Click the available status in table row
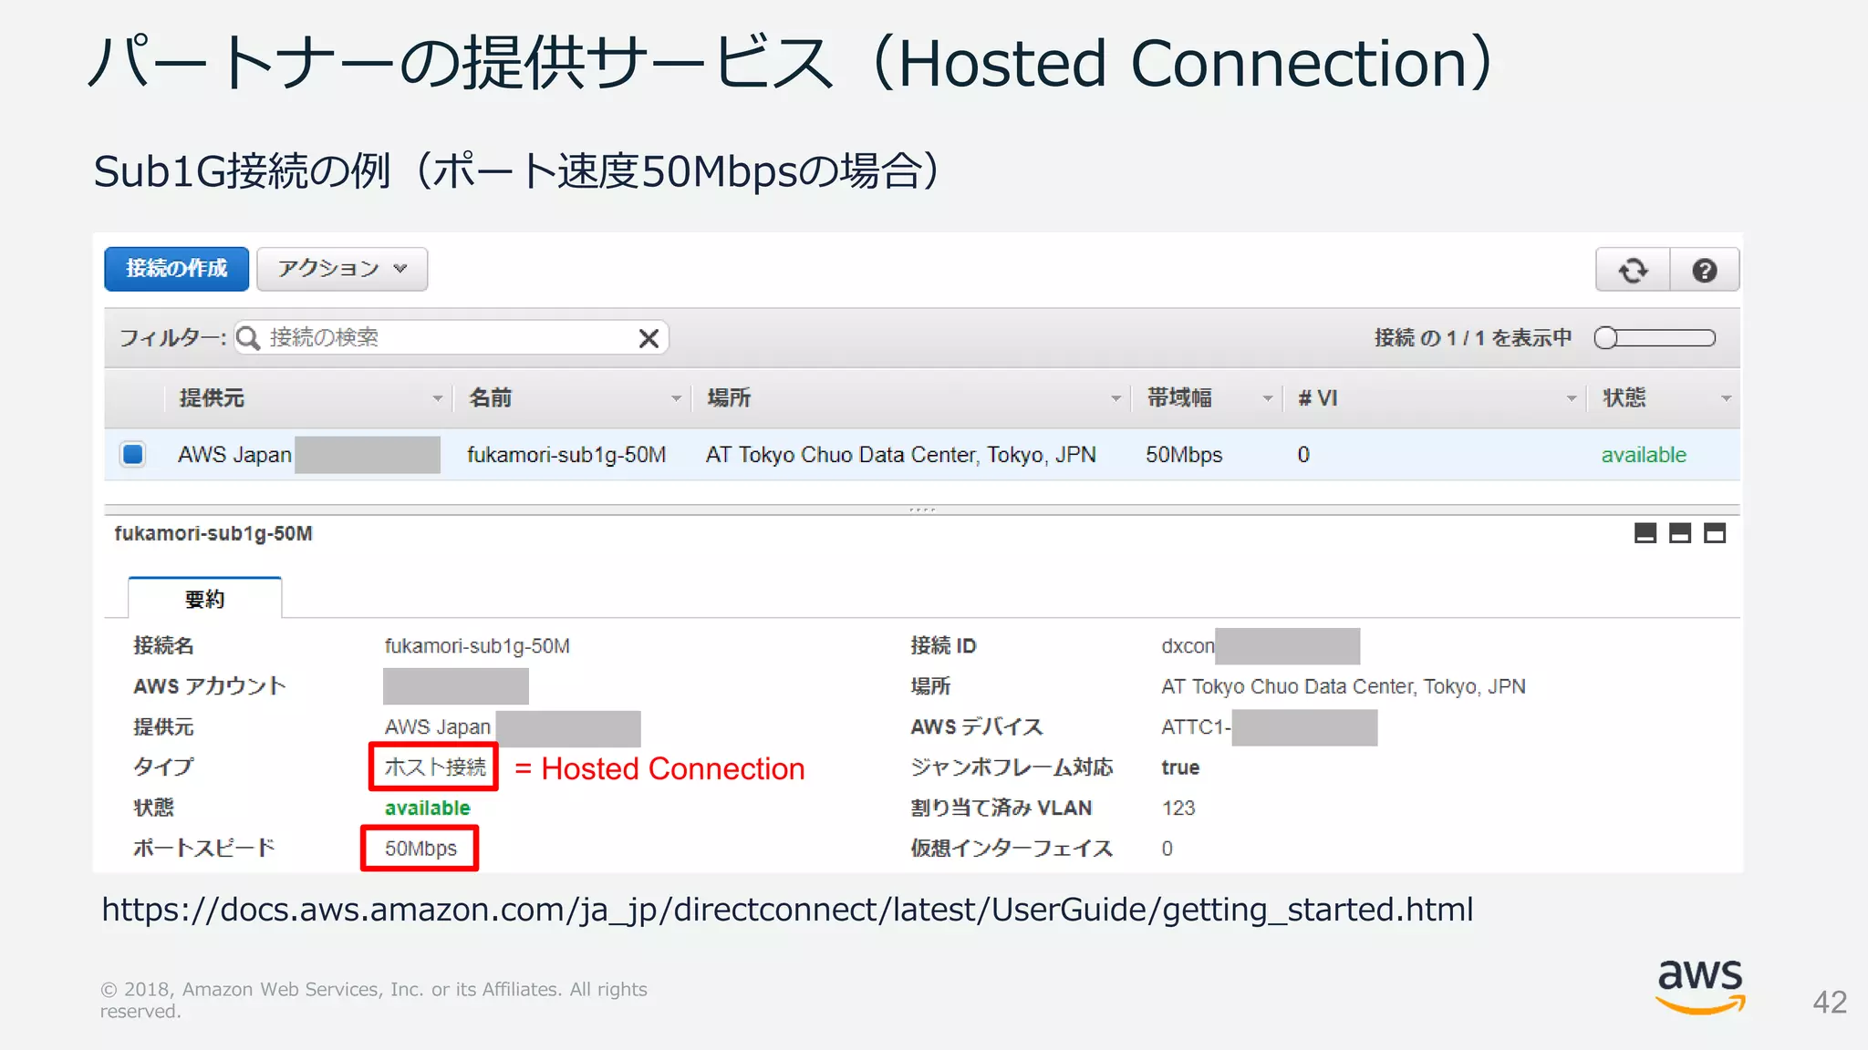Image resolution: width=1868 pixels, height=1050 pixels. [1644, 455]
